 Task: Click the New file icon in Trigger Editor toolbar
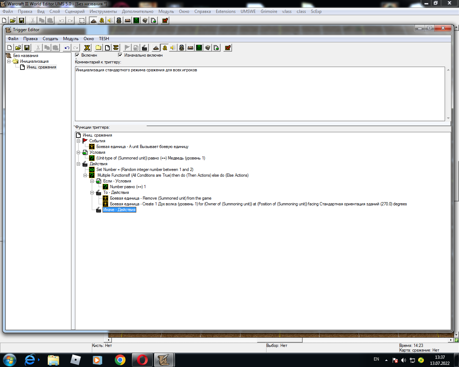pyautogui.click(x=10, y=48)
